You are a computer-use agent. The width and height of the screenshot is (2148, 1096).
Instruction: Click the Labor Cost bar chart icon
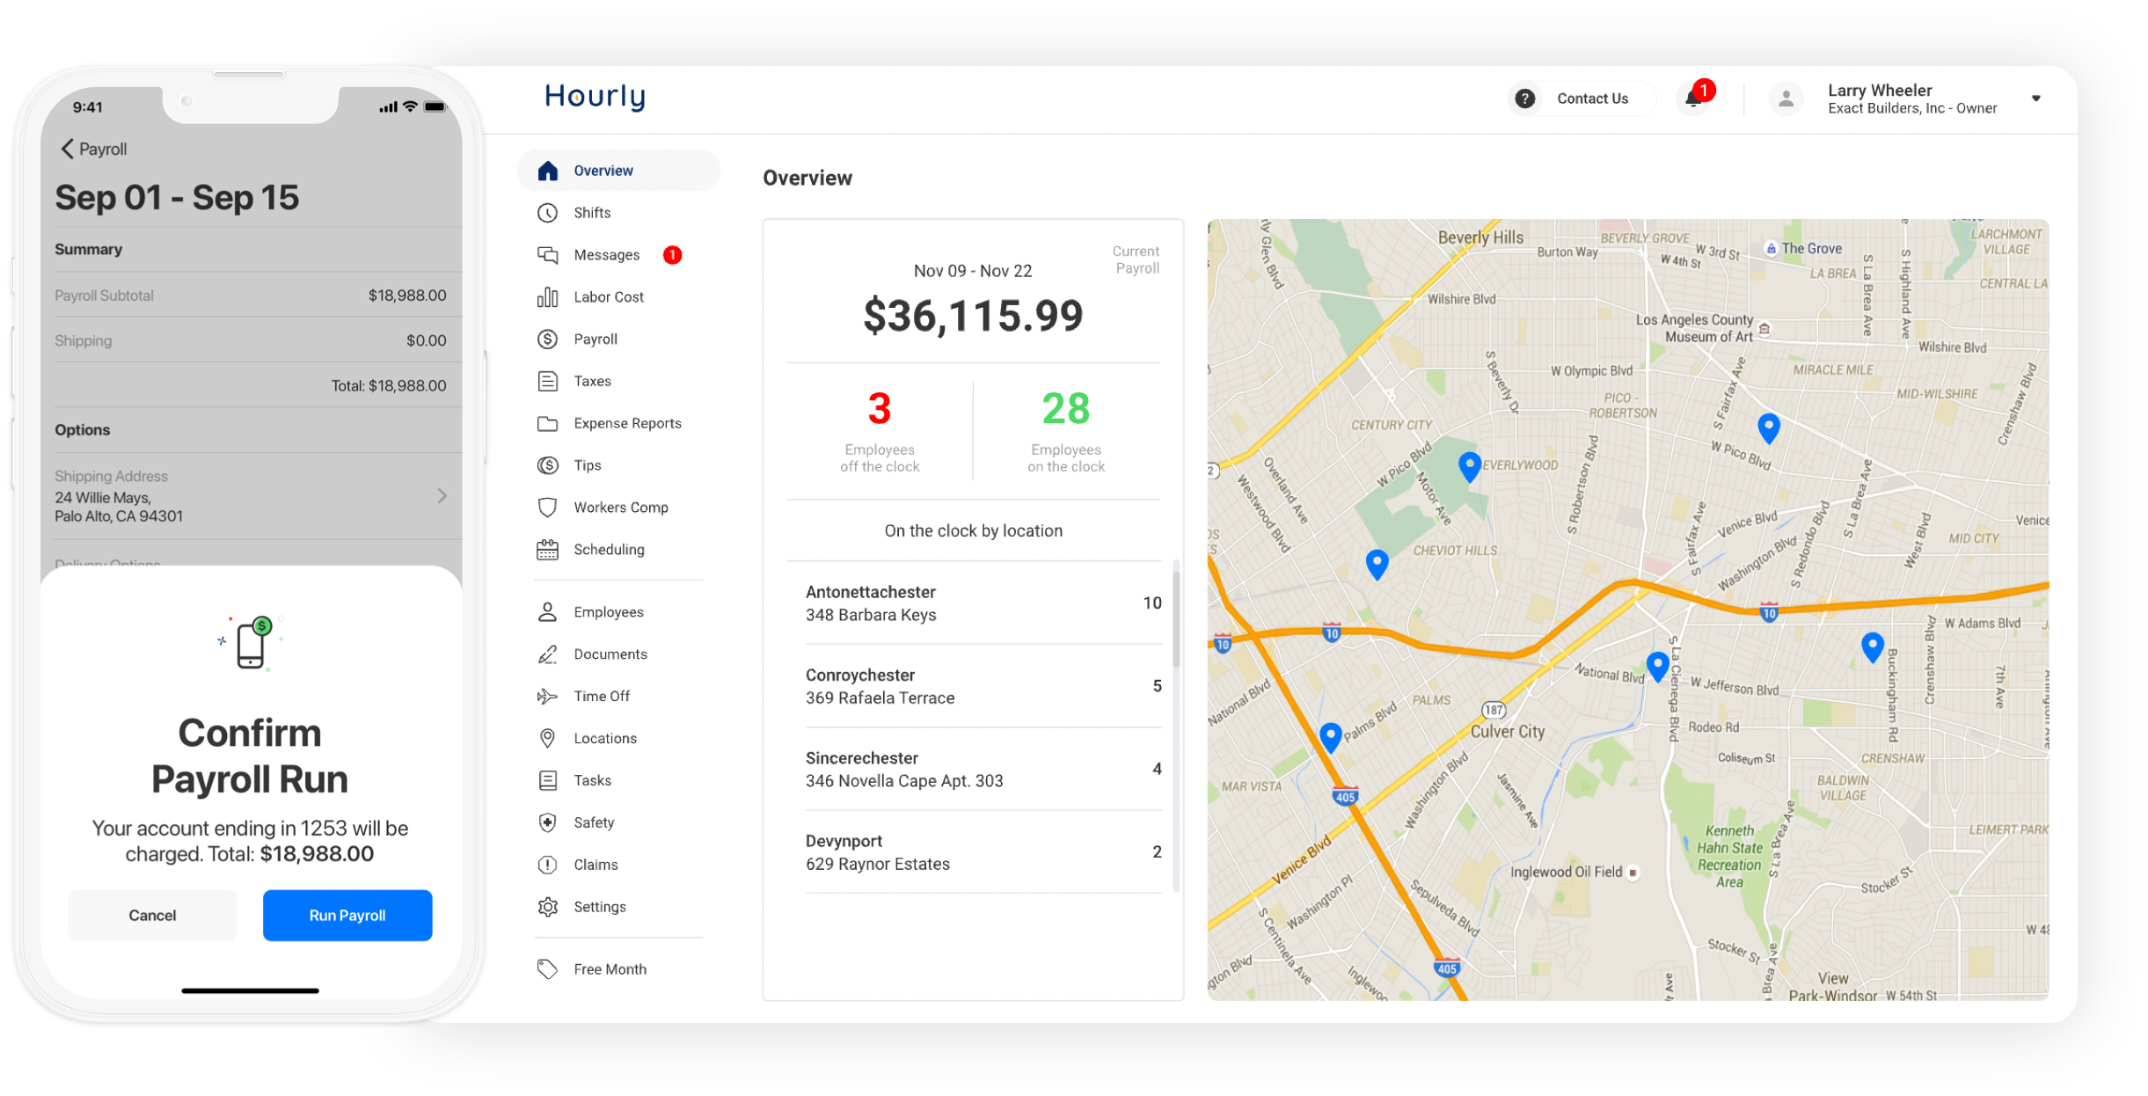tap(547, 297)
